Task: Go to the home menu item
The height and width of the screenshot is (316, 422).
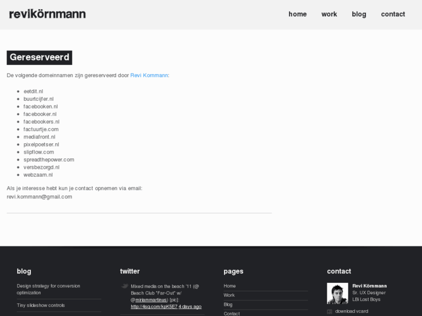Action: (x=297, y=14)
